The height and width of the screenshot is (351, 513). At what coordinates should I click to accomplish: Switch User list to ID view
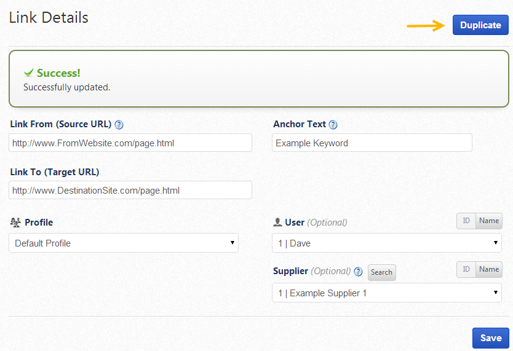pyautogui.click(x=466, y=221)
